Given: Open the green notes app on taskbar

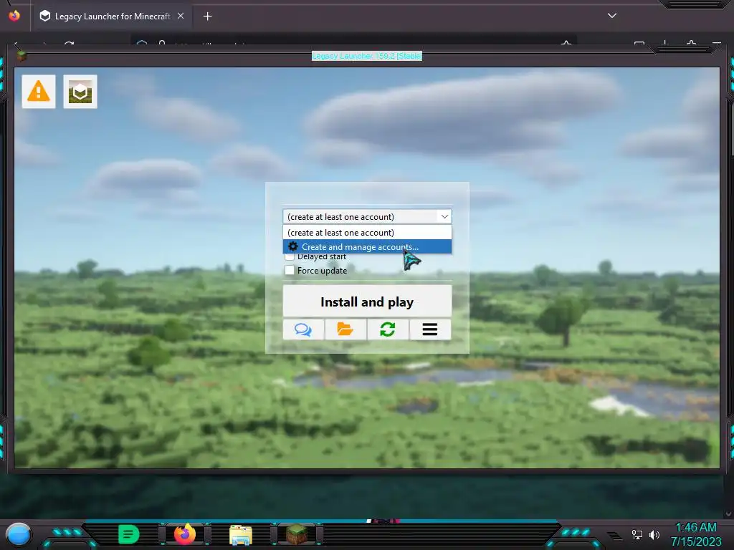Looking at the screenshot, I should pyautogui.click(x=128, y=534).
